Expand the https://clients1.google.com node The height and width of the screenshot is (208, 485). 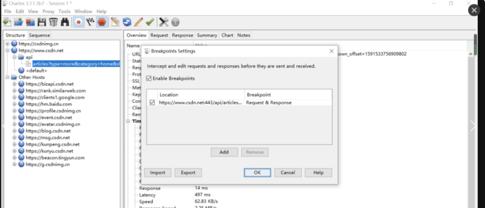pyautogui.click(x=14, y=97)
